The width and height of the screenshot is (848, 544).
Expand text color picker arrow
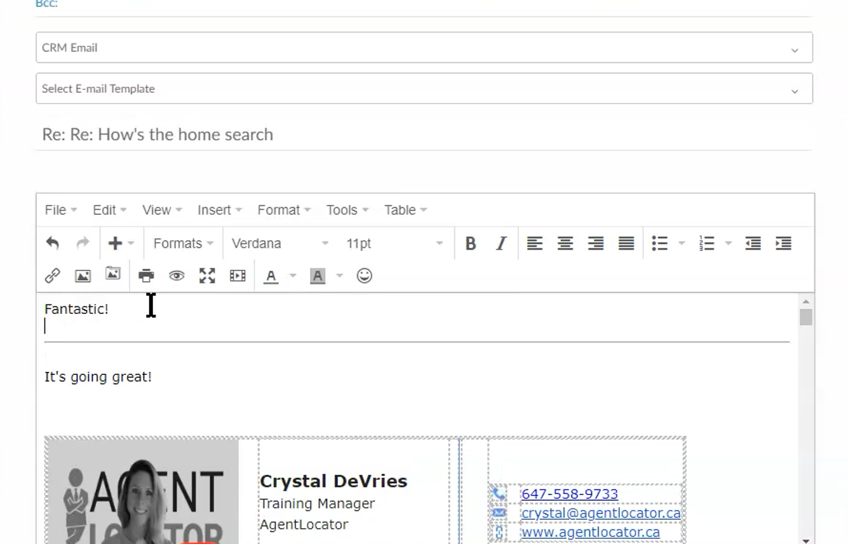pos(293,276)
